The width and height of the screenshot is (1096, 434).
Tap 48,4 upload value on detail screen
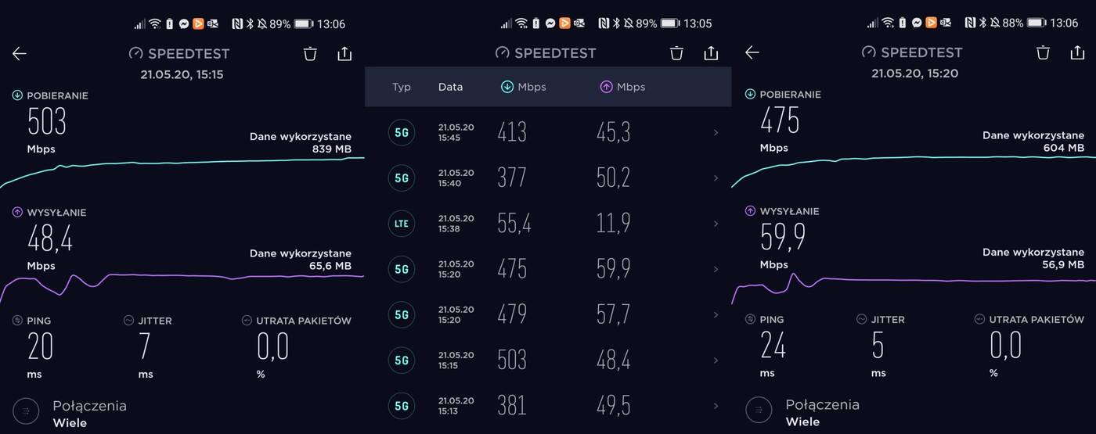click(50, 238)
